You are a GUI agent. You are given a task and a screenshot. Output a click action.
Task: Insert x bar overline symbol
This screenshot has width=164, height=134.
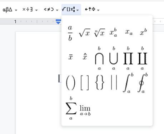tap(70, 57)
